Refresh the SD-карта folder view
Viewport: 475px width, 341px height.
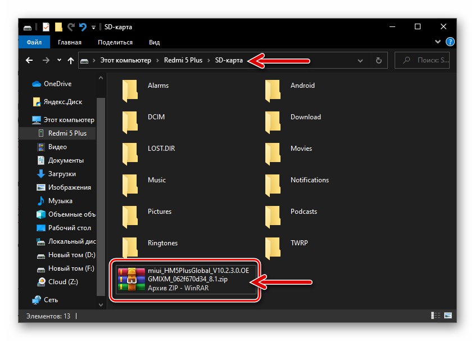379,60
